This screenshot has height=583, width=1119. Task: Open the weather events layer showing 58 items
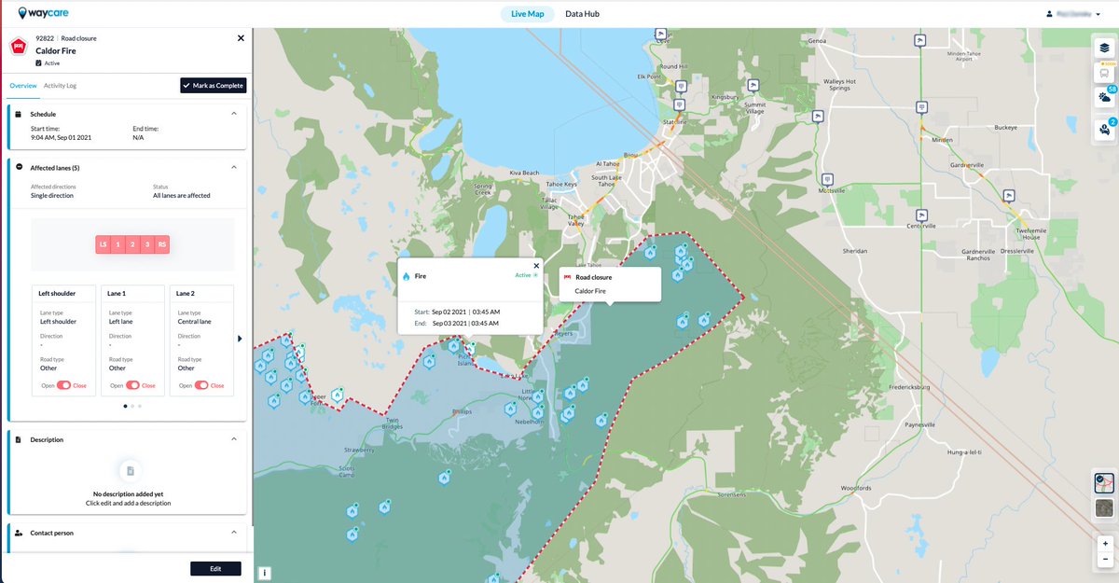1104,97
